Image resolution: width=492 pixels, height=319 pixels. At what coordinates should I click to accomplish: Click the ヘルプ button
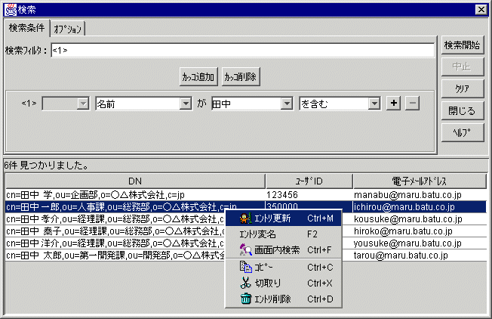(x=462, y=132)
